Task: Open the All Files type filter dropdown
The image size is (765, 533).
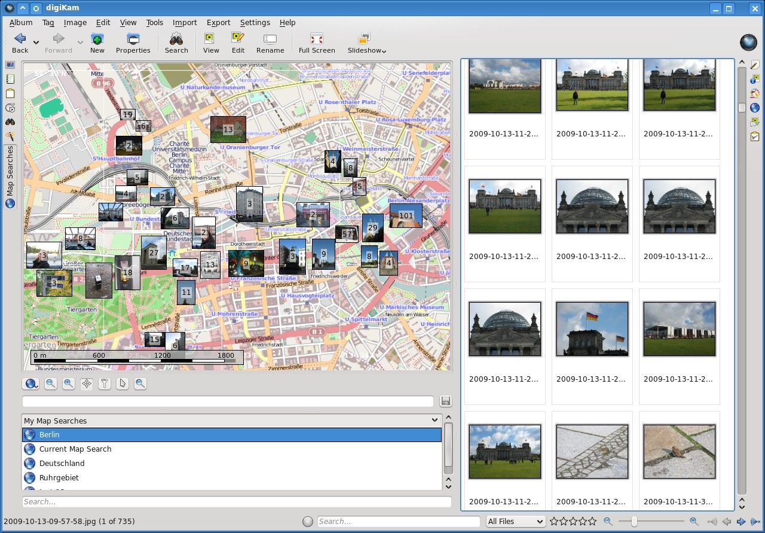Action: point(515,522)
